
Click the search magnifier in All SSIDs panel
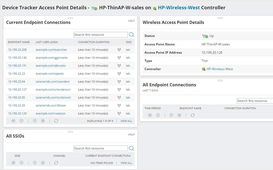tap(131, 148)
